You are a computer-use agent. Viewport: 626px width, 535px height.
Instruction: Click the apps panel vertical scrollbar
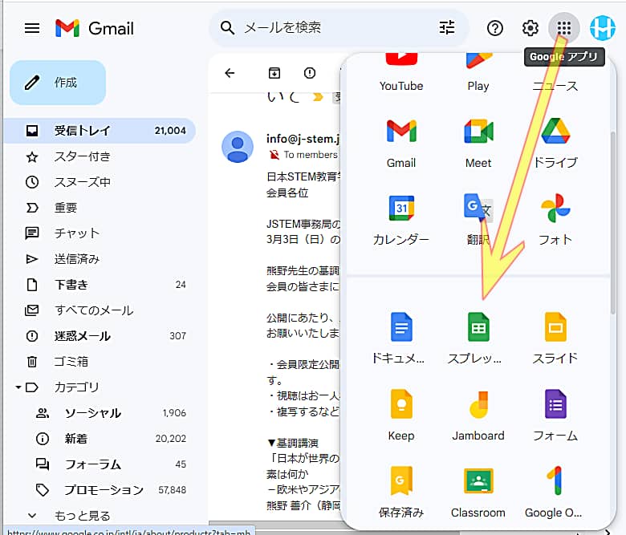[x=613, y=224]
